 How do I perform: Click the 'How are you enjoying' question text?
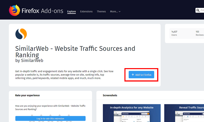point(50,108)
